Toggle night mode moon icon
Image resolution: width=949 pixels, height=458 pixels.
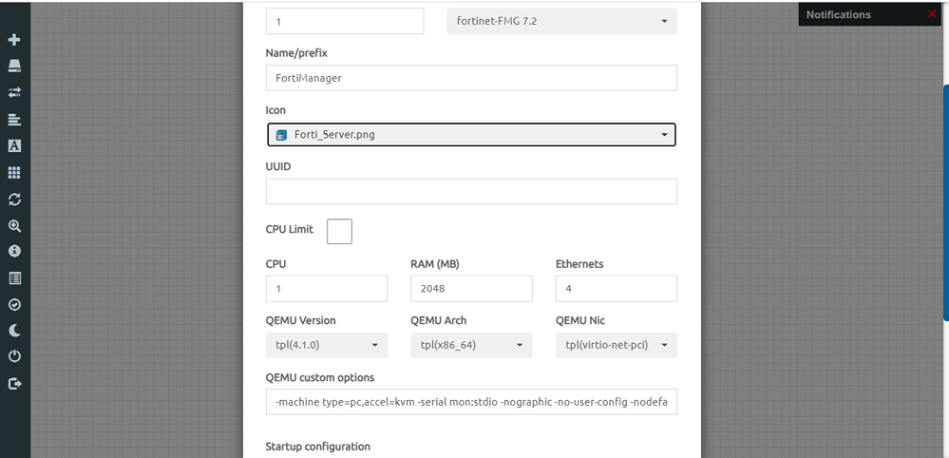[x=14, y=331]
